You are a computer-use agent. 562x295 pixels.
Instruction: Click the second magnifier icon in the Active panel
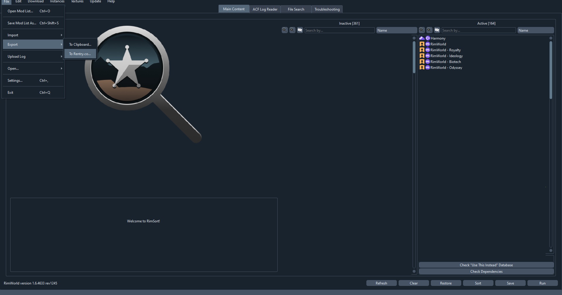429,30
